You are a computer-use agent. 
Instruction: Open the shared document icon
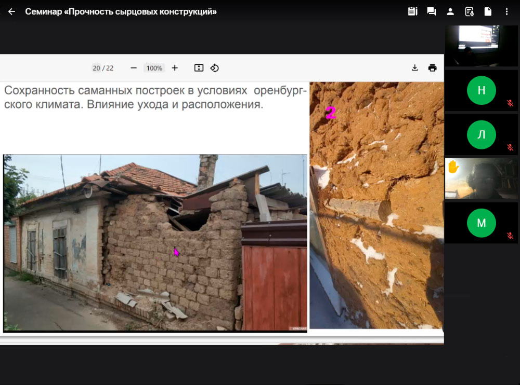coord(488,11)
